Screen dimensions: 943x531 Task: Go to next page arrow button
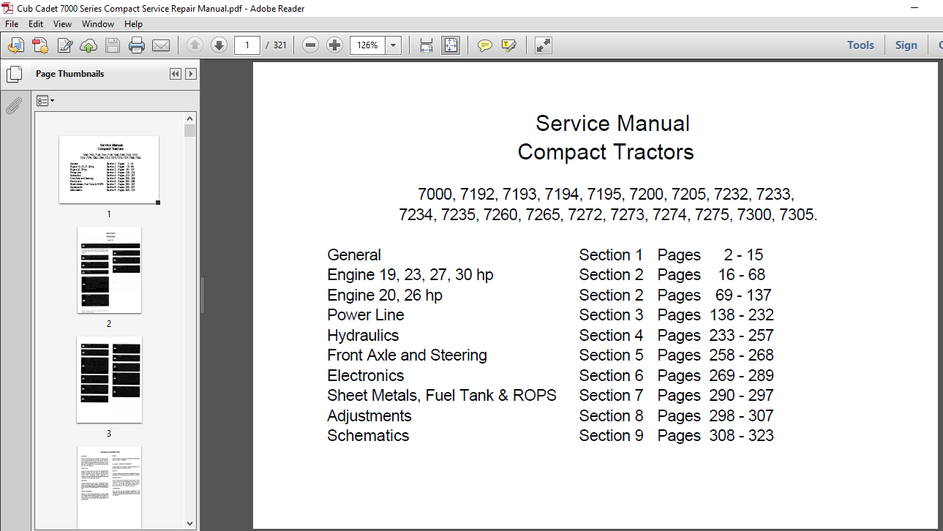(x=219, y=45)
